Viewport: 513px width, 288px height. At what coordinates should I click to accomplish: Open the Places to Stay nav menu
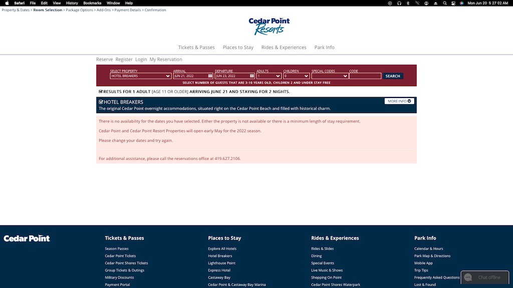click(238, 47)
